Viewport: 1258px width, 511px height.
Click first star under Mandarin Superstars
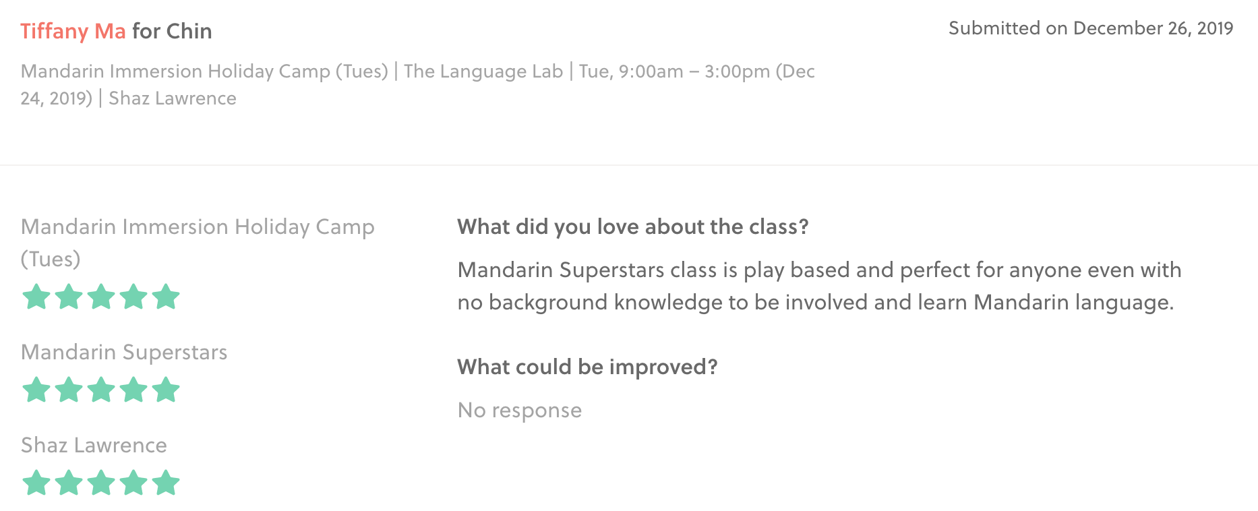36,390
